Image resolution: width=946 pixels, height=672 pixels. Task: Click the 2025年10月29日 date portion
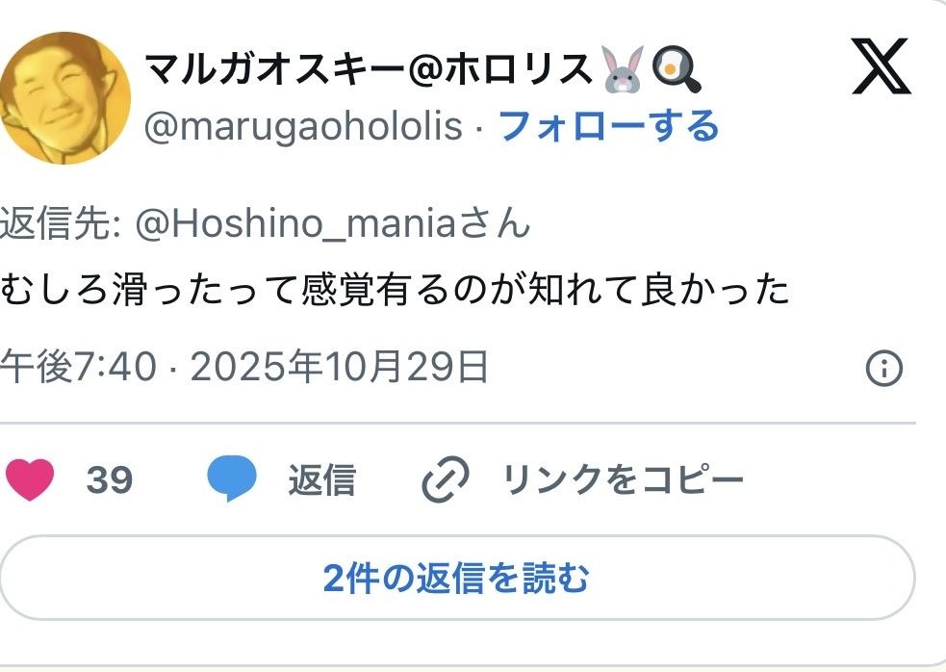[339, 367]
